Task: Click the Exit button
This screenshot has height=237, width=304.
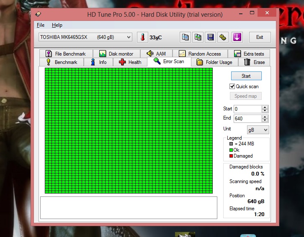Action: 260,37
